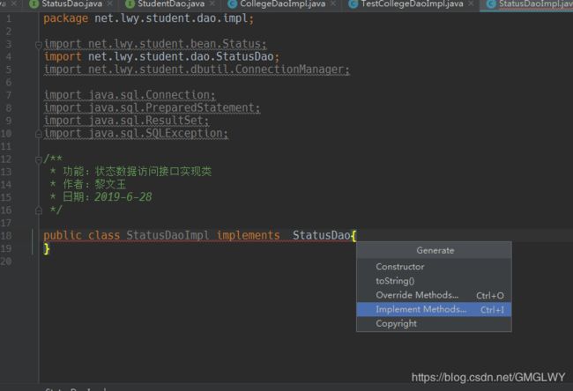Close the CollegeDaoImpl.java tab
The height and width of the screenshot is (391, 573).
point(333,4)
